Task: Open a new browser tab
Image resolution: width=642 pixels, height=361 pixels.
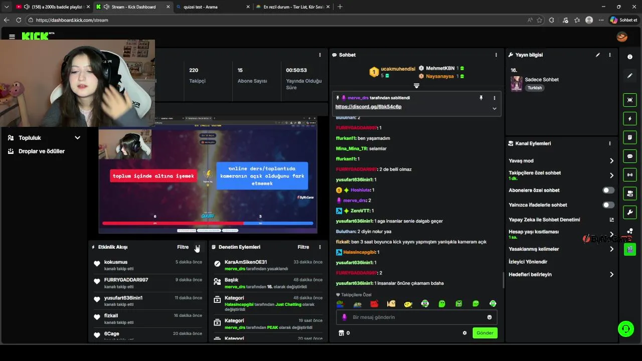Action: coord(340,7)
